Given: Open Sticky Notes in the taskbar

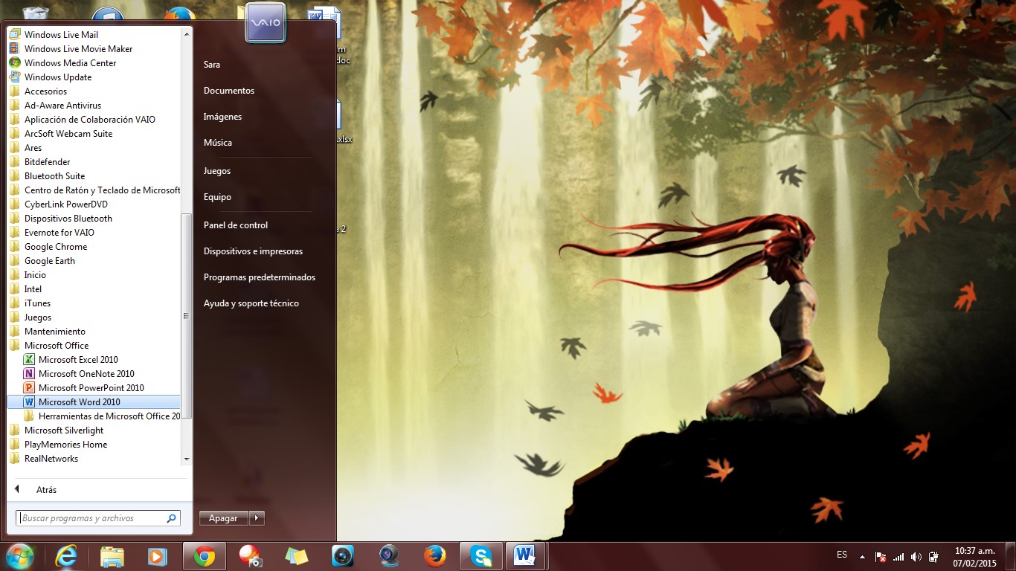Looking at the screenshot, I should coord(297,556).
